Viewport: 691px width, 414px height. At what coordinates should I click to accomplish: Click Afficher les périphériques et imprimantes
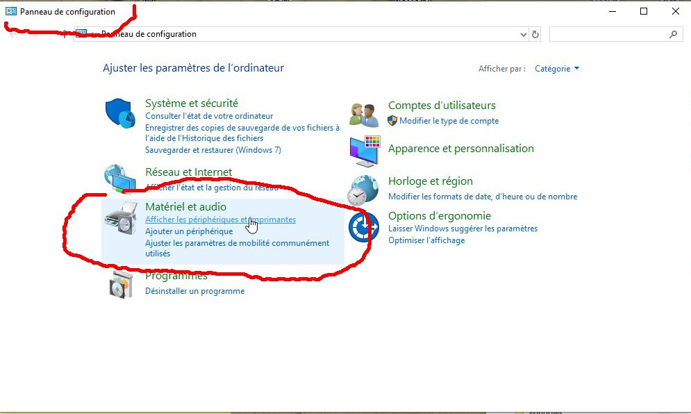click(221, 220)
